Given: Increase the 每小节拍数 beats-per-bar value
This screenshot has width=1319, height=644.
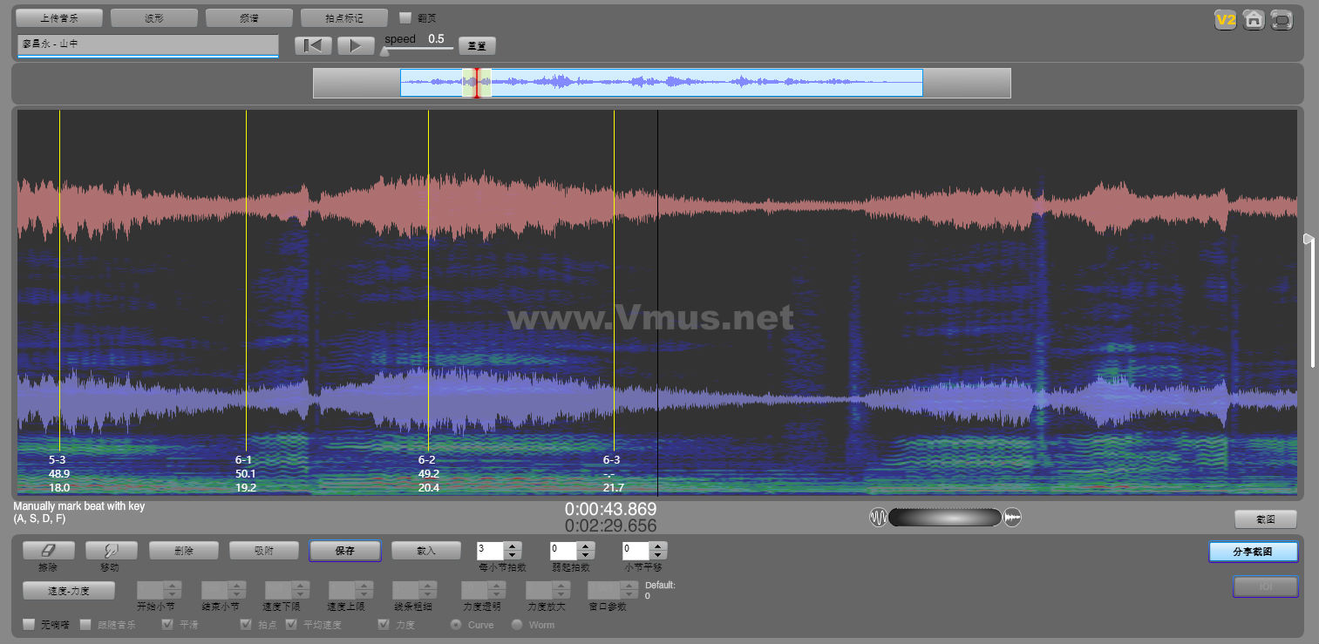Looking at the screenshot, I should click(513, 546).
